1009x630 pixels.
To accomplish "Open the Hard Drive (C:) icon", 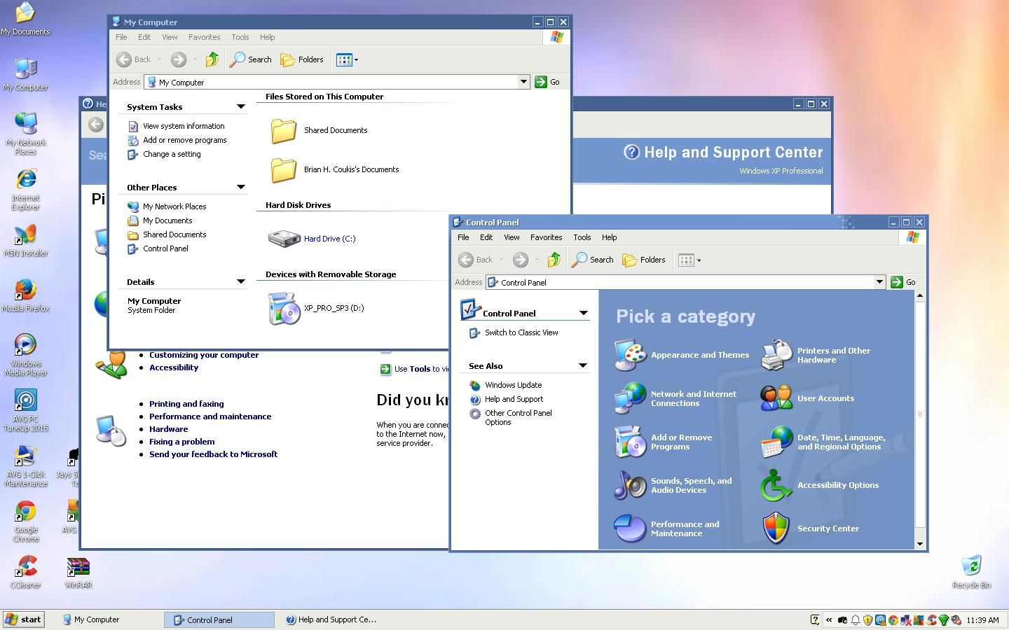I will pyautogui.click(x=329, y=239).
